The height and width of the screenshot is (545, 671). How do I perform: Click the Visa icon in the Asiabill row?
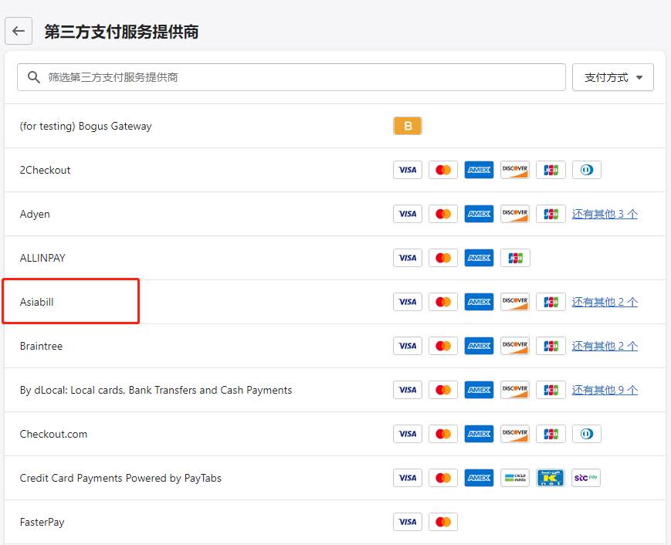408,302
